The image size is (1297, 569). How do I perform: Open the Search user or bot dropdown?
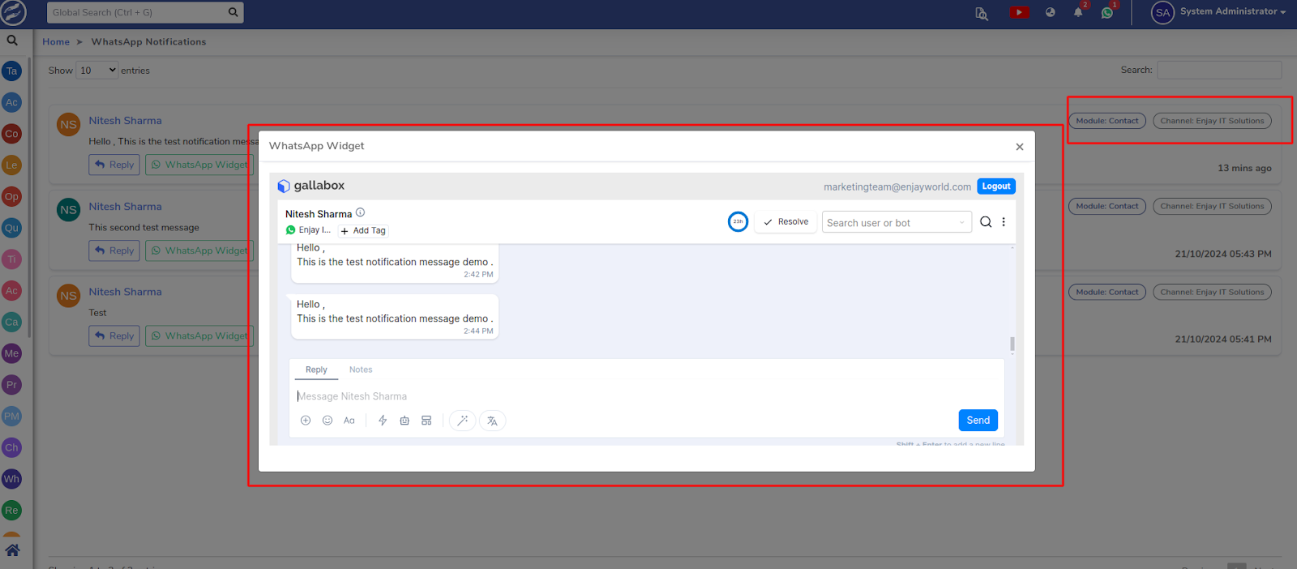pos(897,222)
